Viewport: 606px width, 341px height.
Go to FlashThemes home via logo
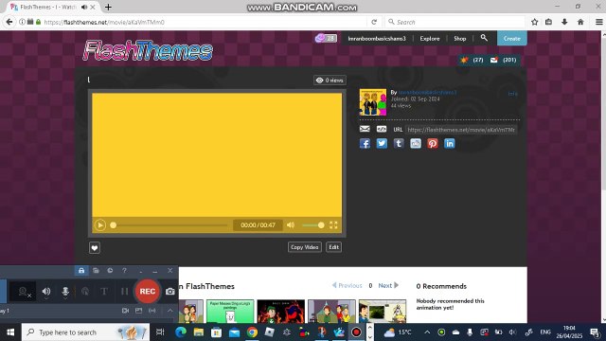148,50
